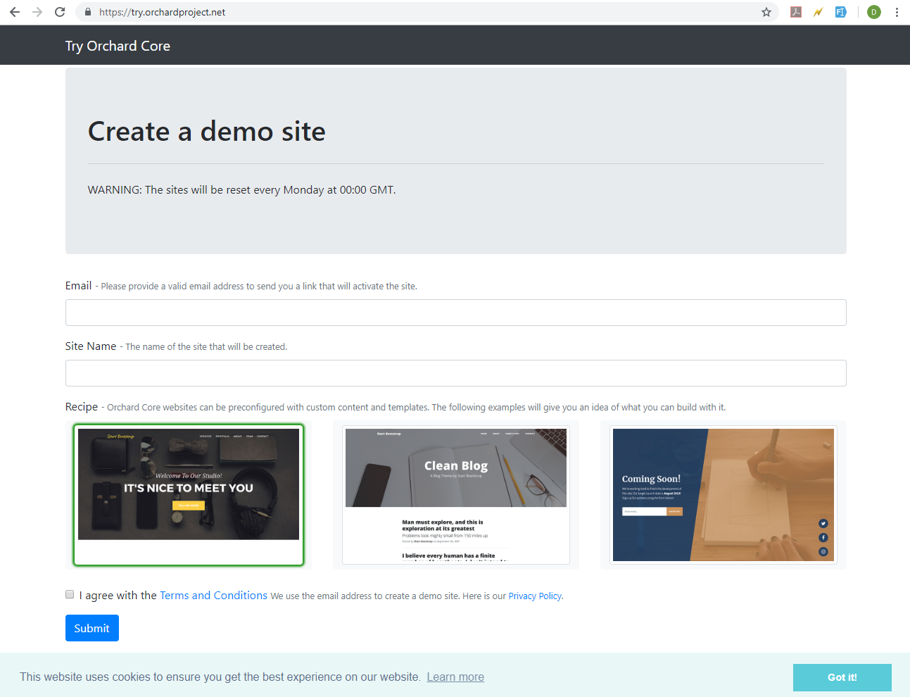
Task: Focus the Email input field
Action: (x=456, y=313)
